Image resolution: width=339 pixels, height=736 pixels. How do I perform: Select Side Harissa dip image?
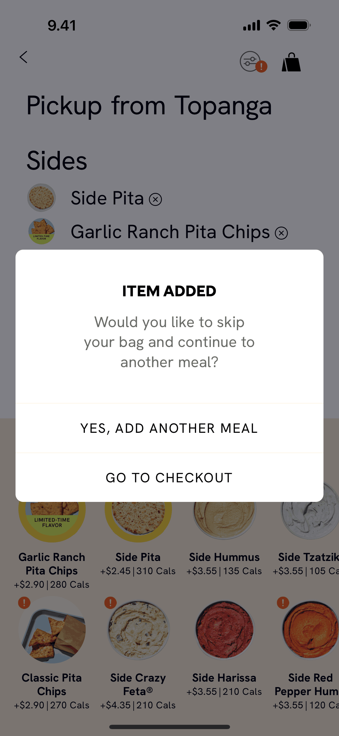coord(224,630)
